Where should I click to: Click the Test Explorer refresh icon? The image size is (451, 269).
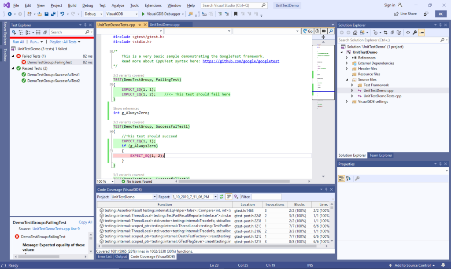click(13, 32)
